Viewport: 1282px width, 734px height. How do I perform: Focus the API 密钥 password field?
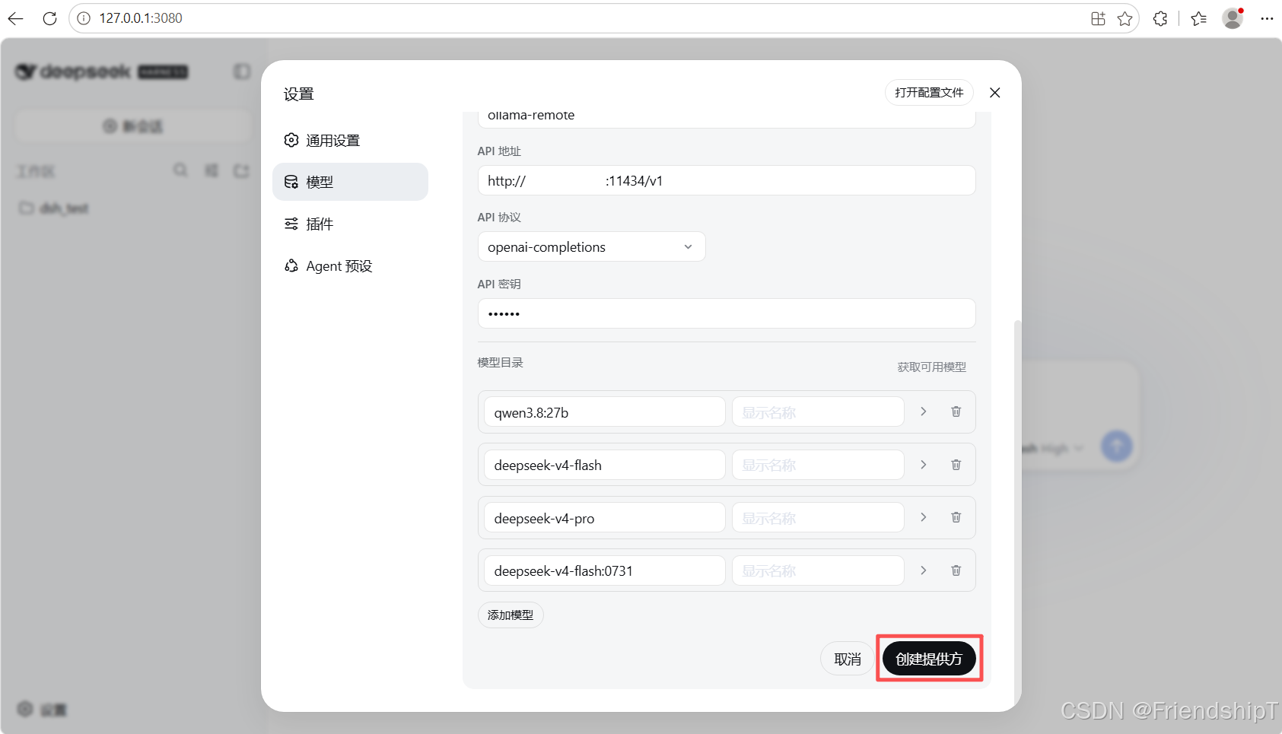pyautogui.click(x=727, y=313)
